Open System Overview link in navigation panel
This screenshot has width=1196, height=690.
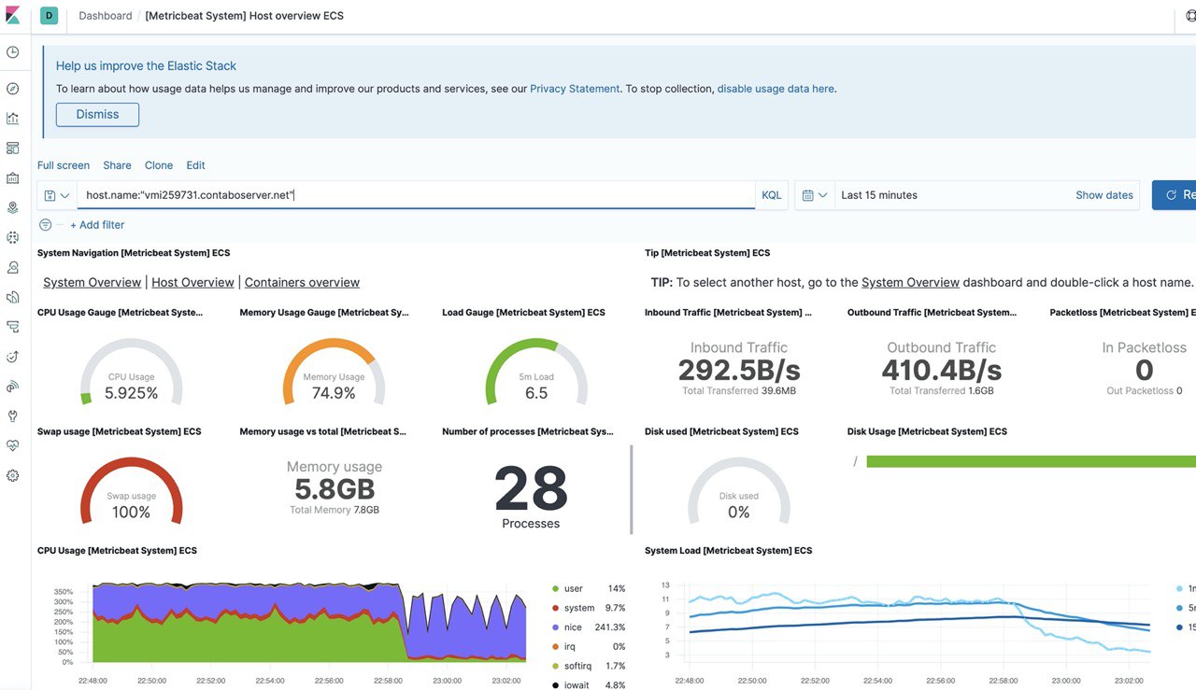93,282
